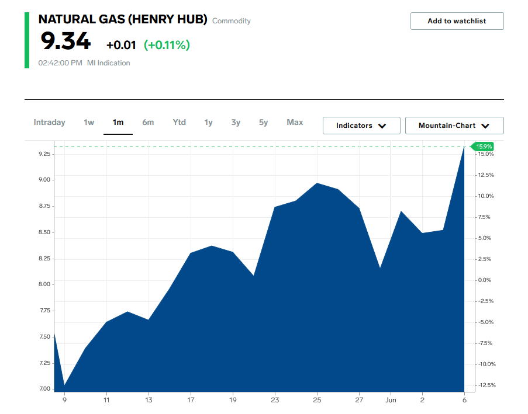Click the 7.5% percent axis label
This screenshot has width=528, height=414.
484,217
